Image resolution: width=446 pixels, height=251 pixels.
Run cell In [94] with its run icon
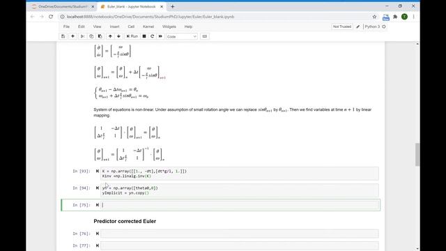98,188
